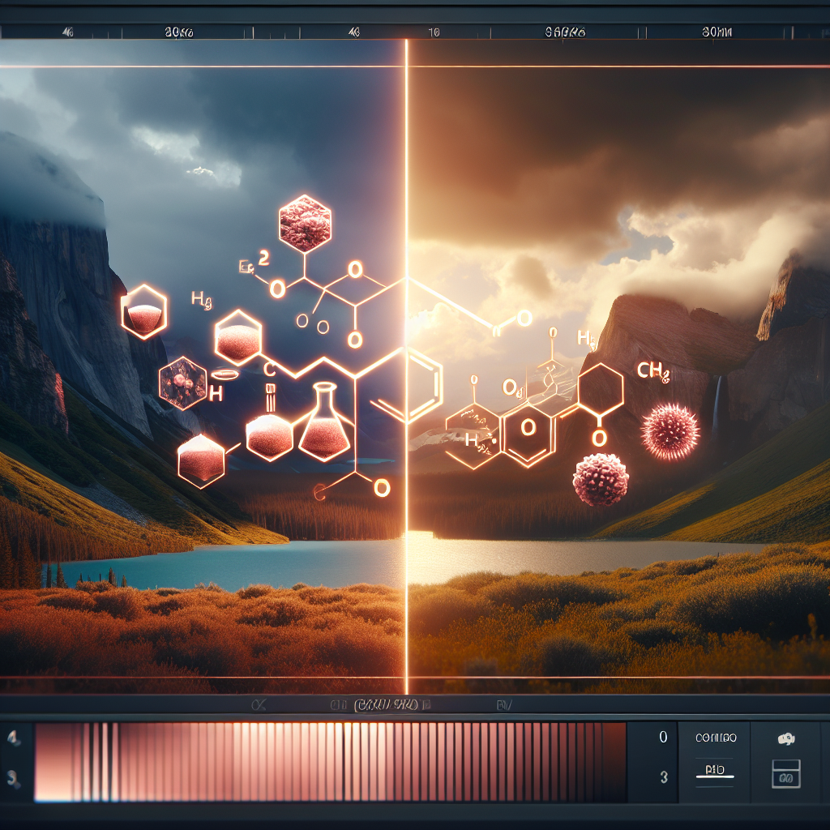The width and height of the screenshot is (830, 830).
Task: Click the camera icon in the bottom-right panel
Action: coord(786,739)
